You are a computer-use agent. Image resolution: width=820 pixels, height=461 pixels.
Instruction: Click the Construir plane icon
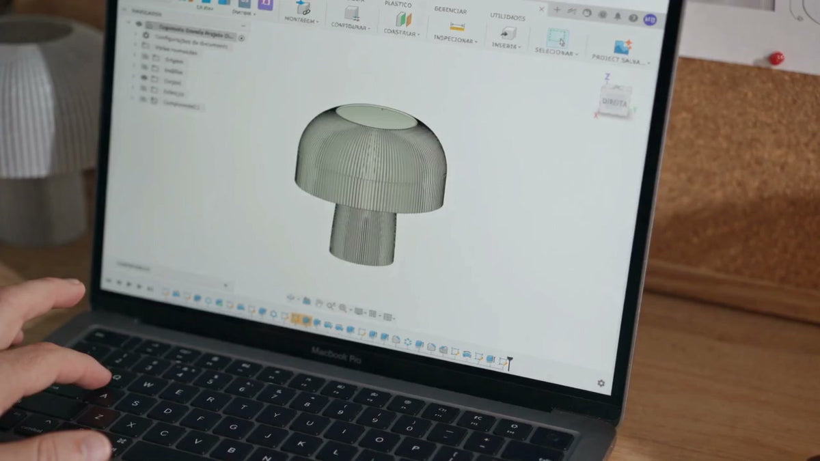pos(404,19)
